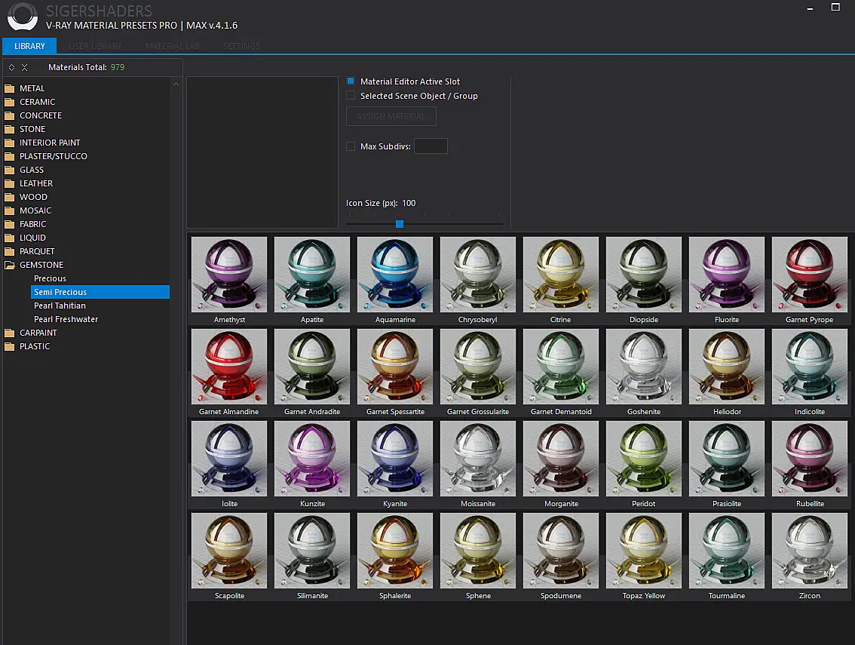This screenshot has width=855, height=645.
Task: Select the Semi Precious subcategory
Action: pyautogui.click(x=100, y=292)
